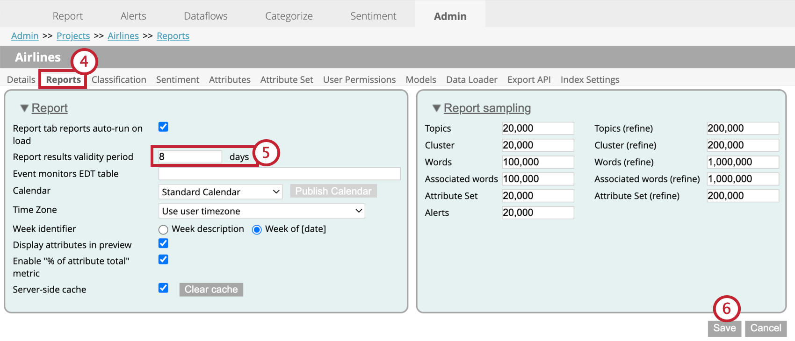Switch to the Sentiment top tab
Screen dimensions: 795x341
click(x=373, y=16)
